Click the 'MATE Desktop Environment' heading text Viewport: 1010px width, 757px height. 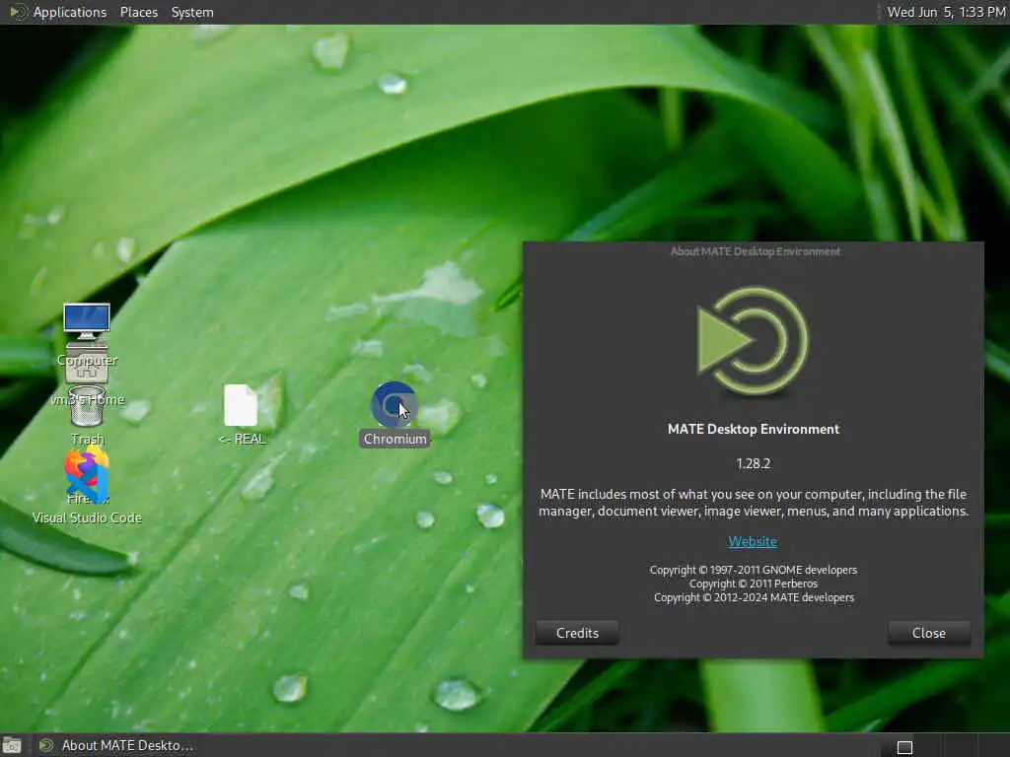pyautogui.click(x=753, y=430)
